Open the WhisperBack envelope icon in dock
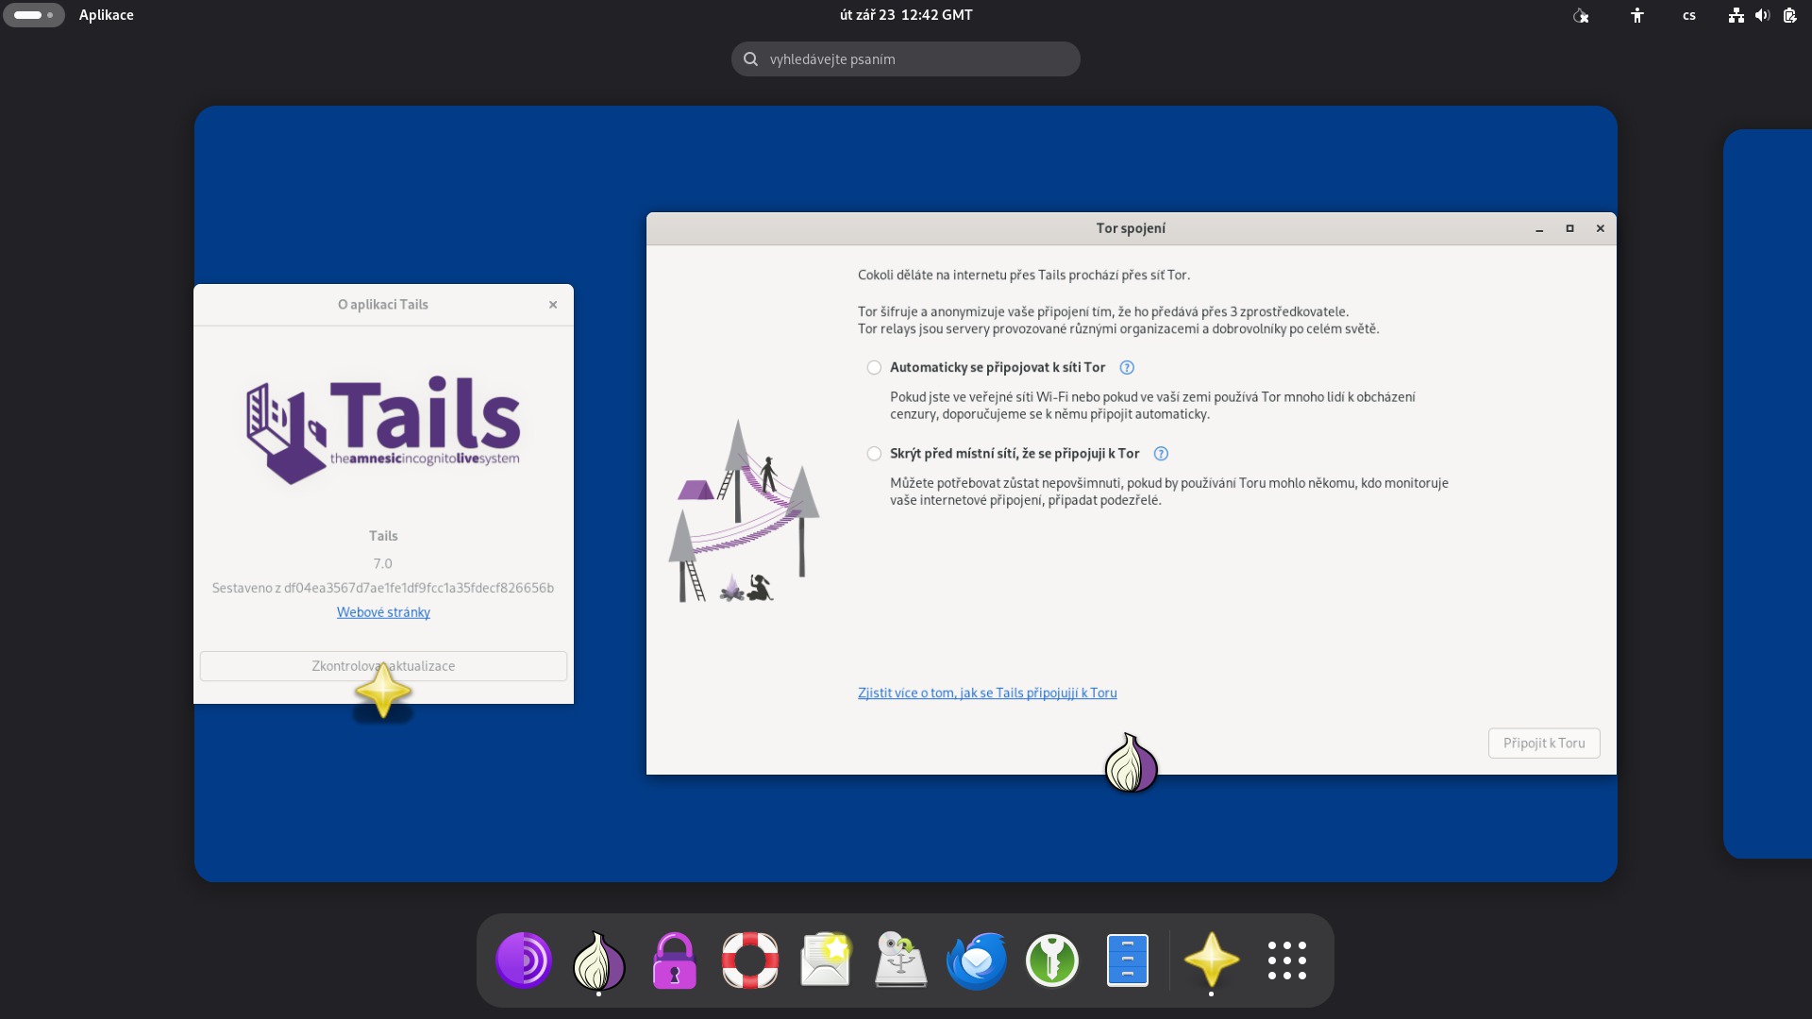The image size is (1812, 1019). pyautogui.click(x=826, y=961)
